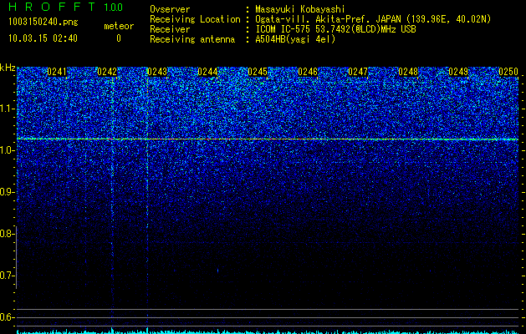Click the 0.7 kHz axis label

(6, 276)
